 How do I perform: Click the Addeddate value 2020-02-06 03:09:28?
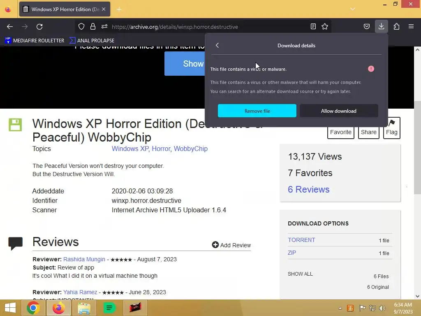pos(142,191)
